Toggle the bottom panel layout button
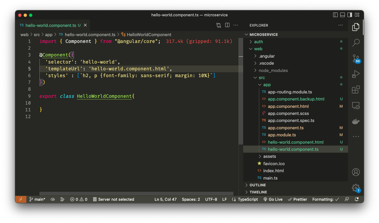379x223 pixels. 343,15
